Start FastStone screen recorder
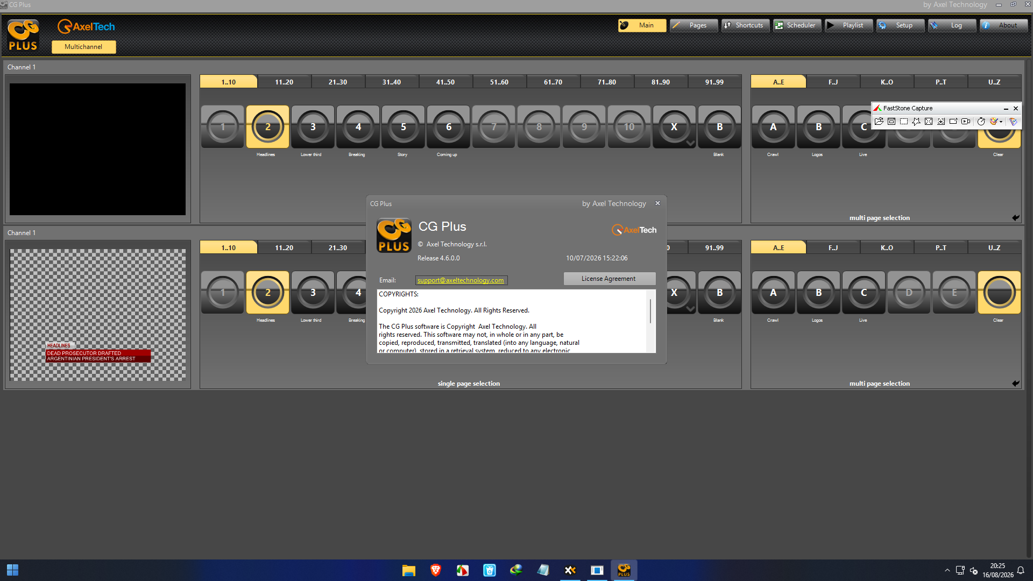The height and width of the screenshot is (581, 1033). 966,122
